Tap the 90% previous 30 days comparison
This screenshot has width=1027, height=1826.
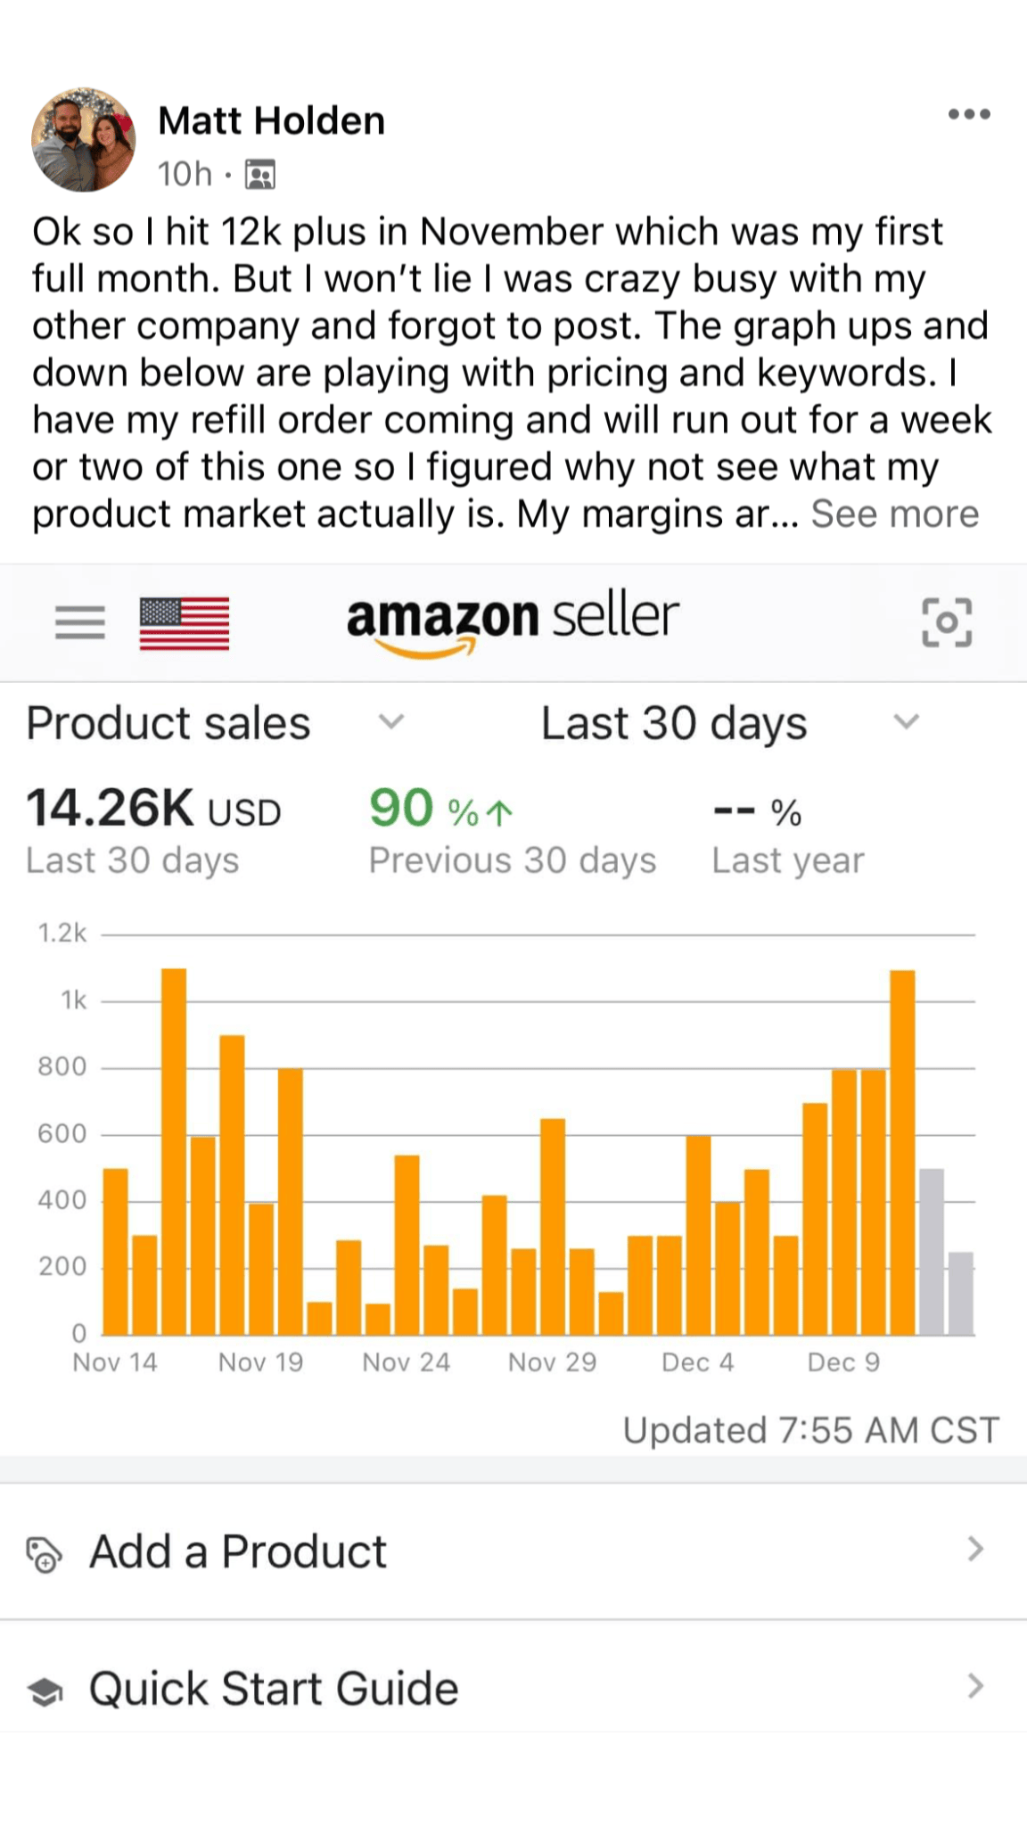[441, 810]
